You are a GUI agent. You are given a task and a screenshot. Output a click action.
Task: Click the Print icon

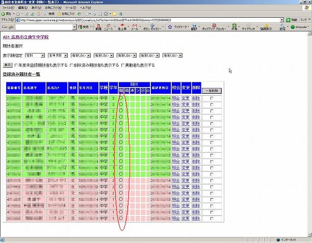click(x=94, y=14)
